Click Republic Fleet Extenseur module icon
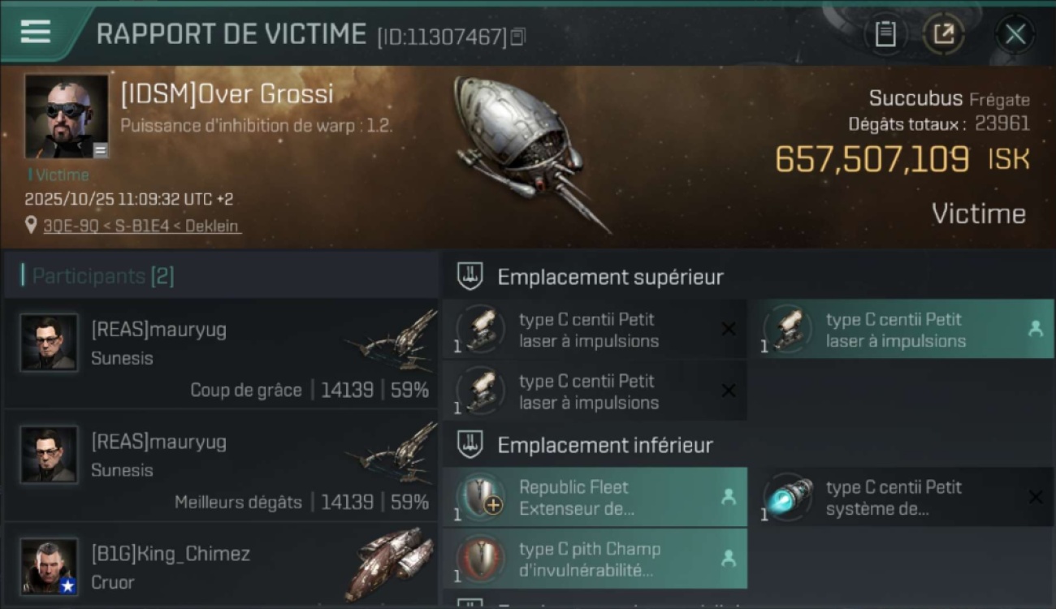The width and height of the screenshot is (1056, 609). (480, 496)
